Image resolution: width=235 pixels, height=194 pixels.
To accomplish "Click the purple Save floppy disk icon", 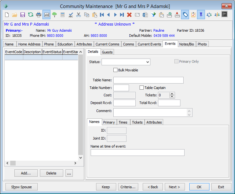I will pyautogui.click(x=23, y=15).
